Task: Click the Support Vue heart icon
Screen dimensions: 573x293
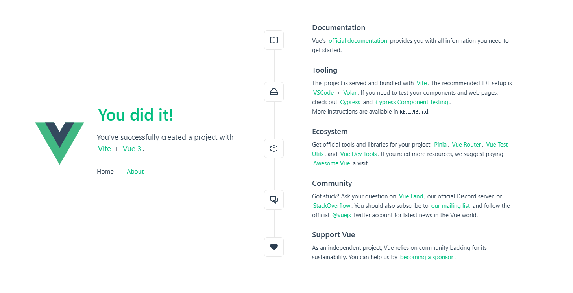Action: 274,247
